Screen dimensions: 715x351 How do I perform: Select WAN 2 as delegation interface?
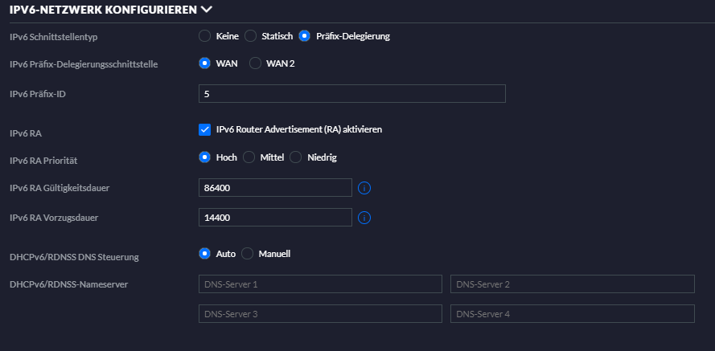255,63
